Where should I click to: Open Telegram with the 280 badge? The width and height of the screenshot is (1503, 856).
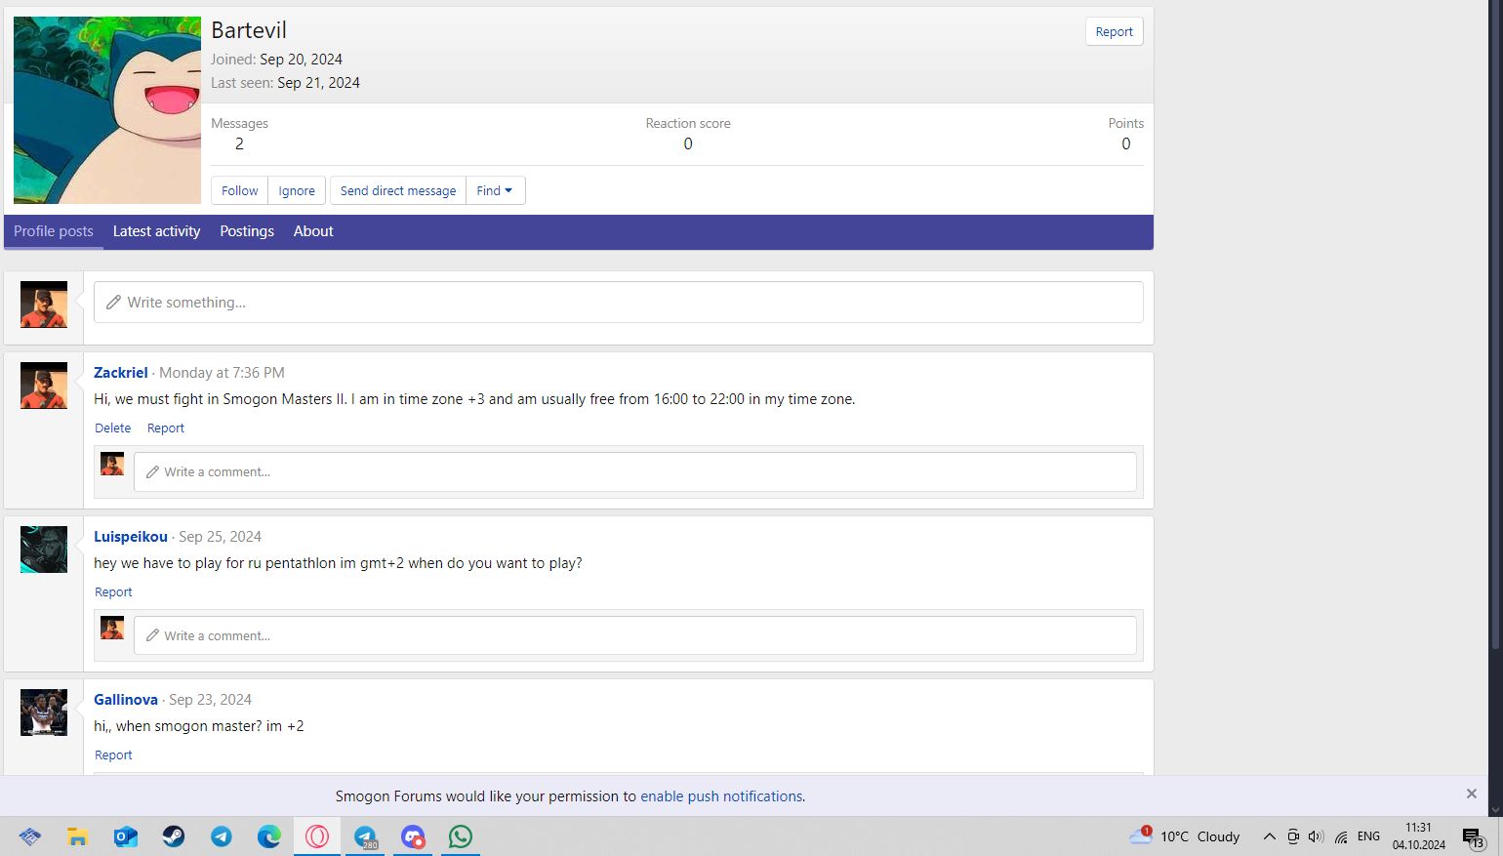[365, 836]
